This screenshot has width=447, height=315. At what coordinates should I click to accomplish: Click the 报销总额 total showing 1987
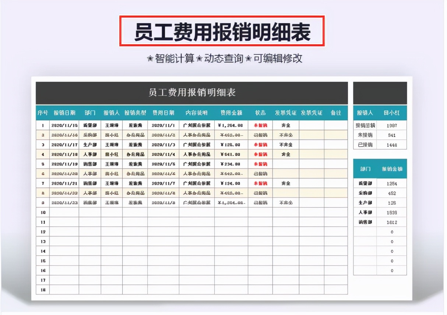(x=392, y=125)
